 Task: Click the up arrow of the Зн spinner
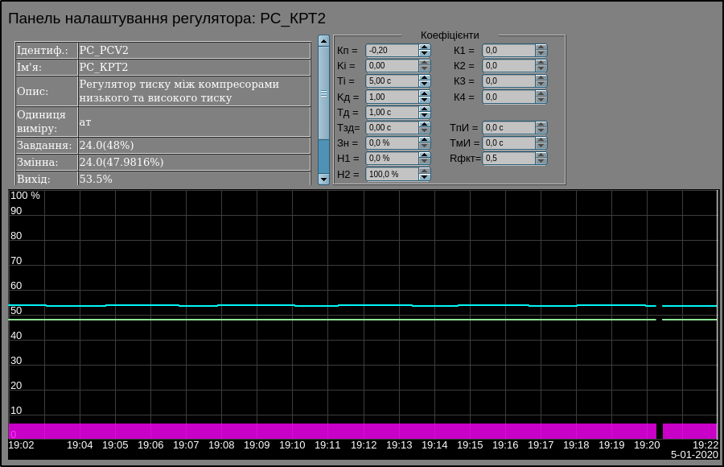424,139
